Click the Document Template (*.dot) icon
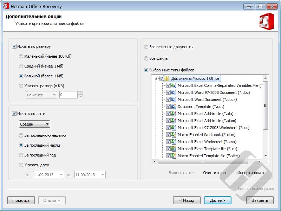Screen dimensions: 281x211 pos(174,107)
